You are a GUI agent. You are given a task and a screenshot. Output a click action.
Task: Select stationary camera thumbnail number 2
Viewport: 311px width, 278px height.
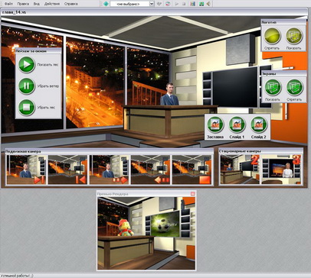pyautogui.click(x=240, y=170)
